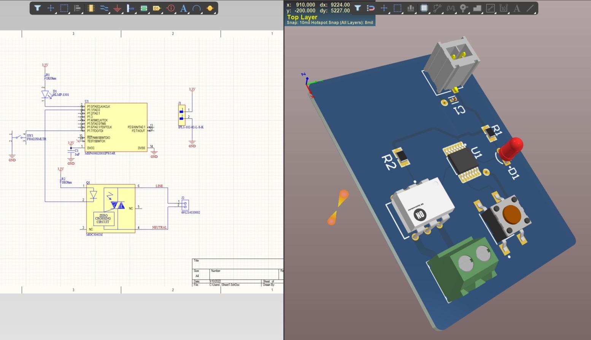The image size is (591, 340).
Task: Select the red directive info tool
Action: (170, 8)
